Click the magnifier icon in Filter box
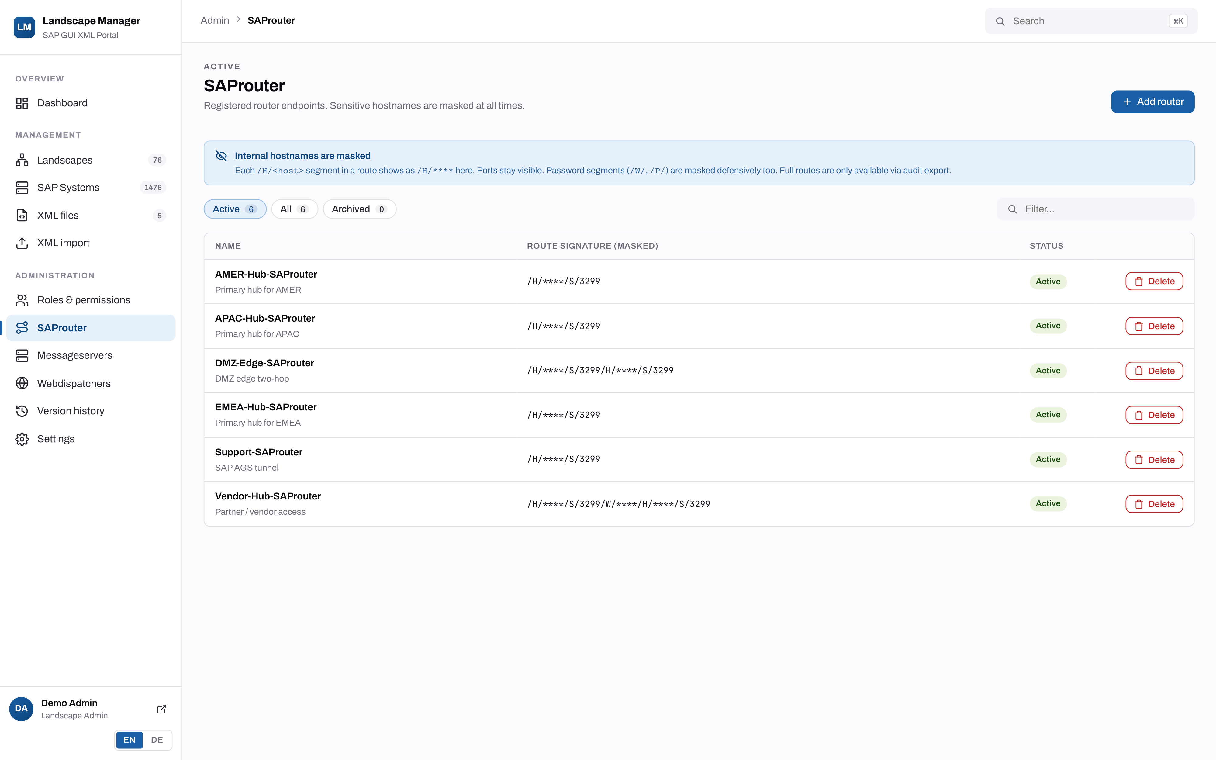Viewport: 1216px width, 760px height. click(x=1013, y=209)
